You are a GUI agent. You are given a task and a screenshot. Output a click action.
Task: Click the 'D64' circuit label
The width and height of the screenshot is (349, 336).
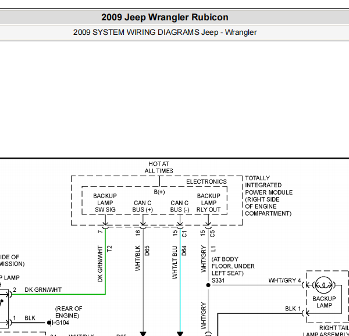tap(184, 251)
